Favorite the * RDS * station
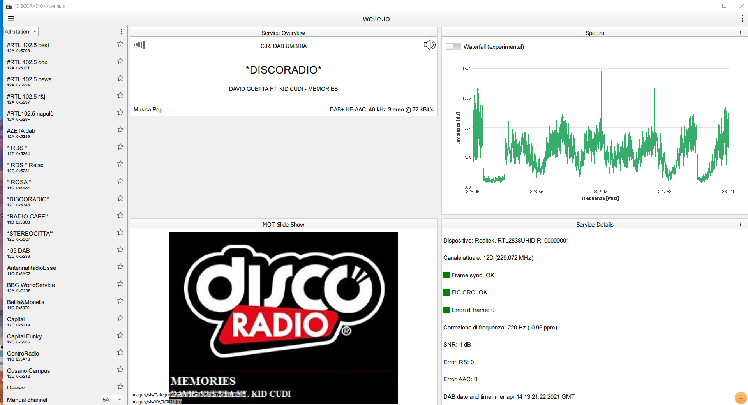 tap(120, 147)
